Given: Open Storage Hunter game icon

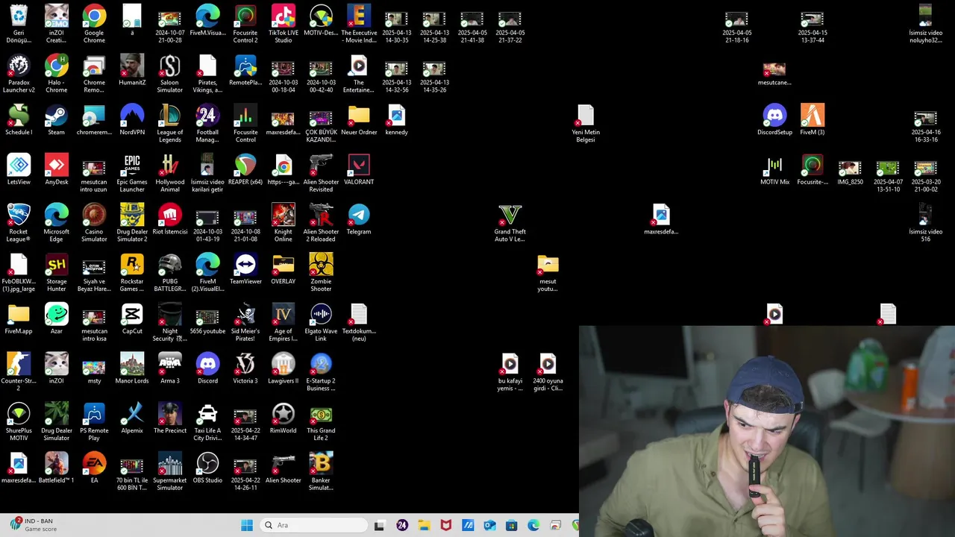Looking at the screenshot, I should click(56, 272).
